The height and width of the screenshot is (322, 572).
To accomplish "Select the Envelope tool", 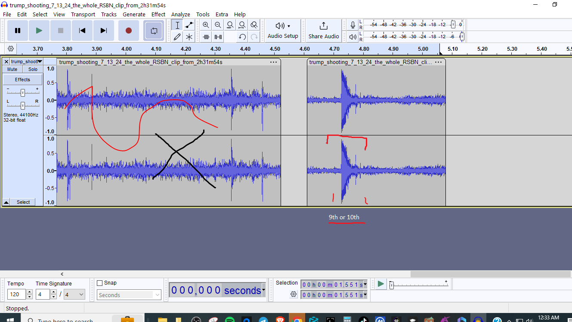I will coord(189,25).
